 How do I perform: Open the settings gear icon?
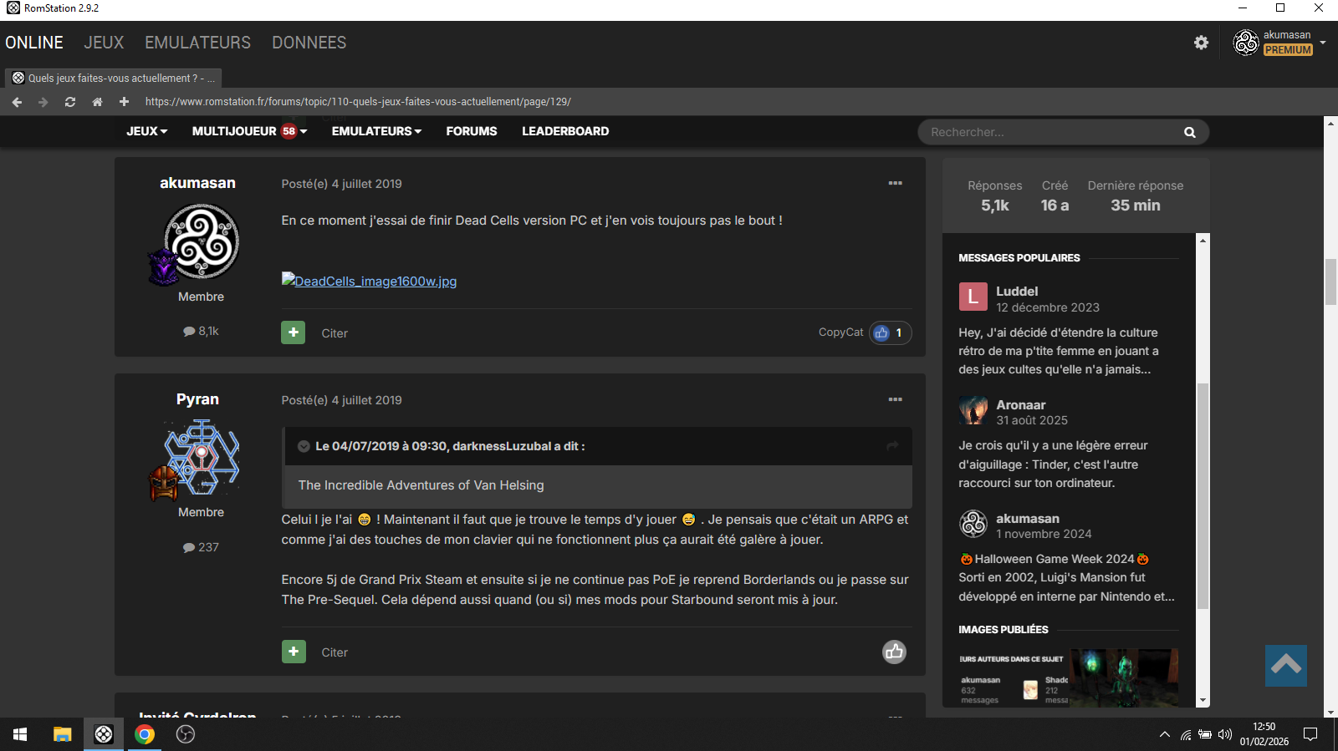[x=1201, y=43]
